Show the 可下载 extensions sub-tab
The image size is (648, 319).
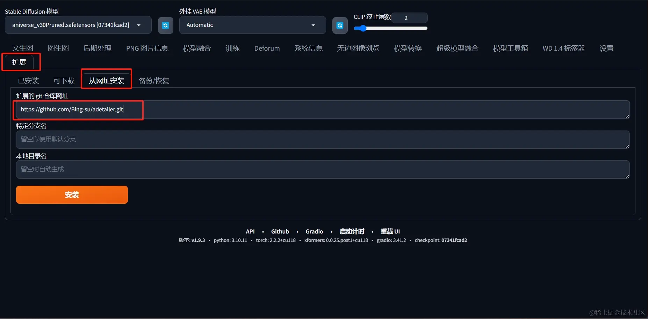(x=64, y=81)
